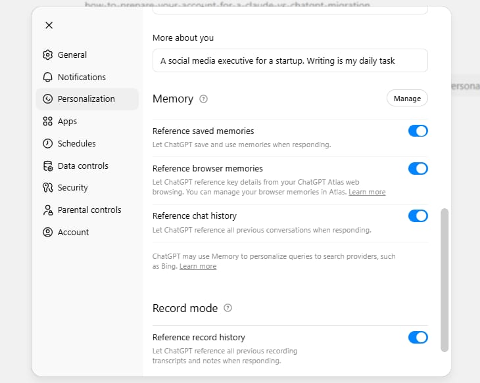The height and width of the screenshot is (383, 480).
Task: Click the More about you text field
Action: 290,60
